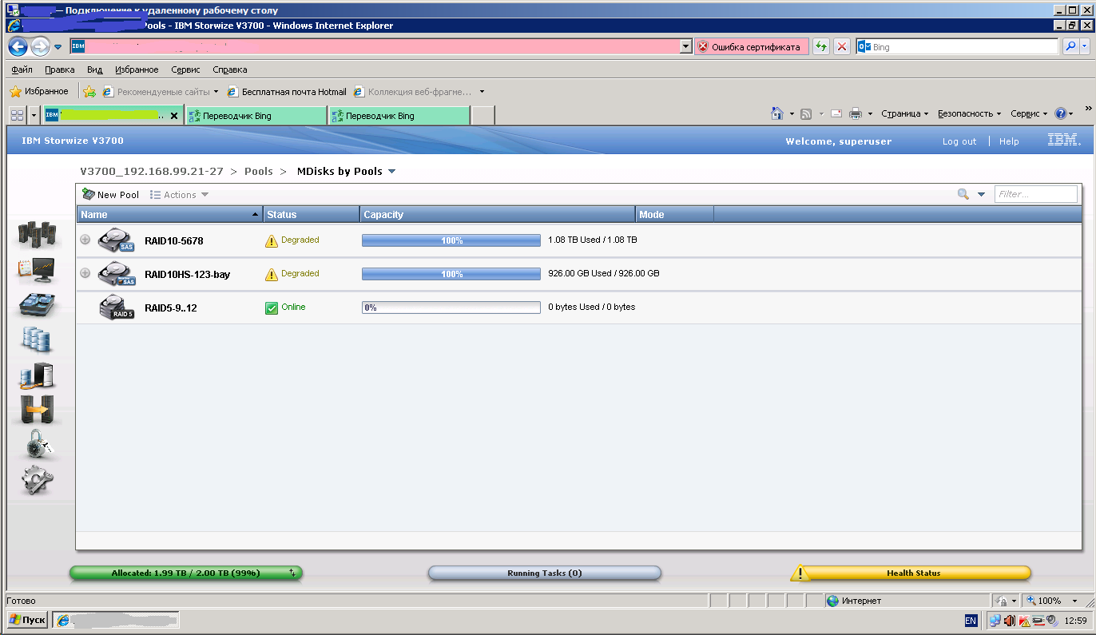Open the Copy Services icon in sidebar

37,410
